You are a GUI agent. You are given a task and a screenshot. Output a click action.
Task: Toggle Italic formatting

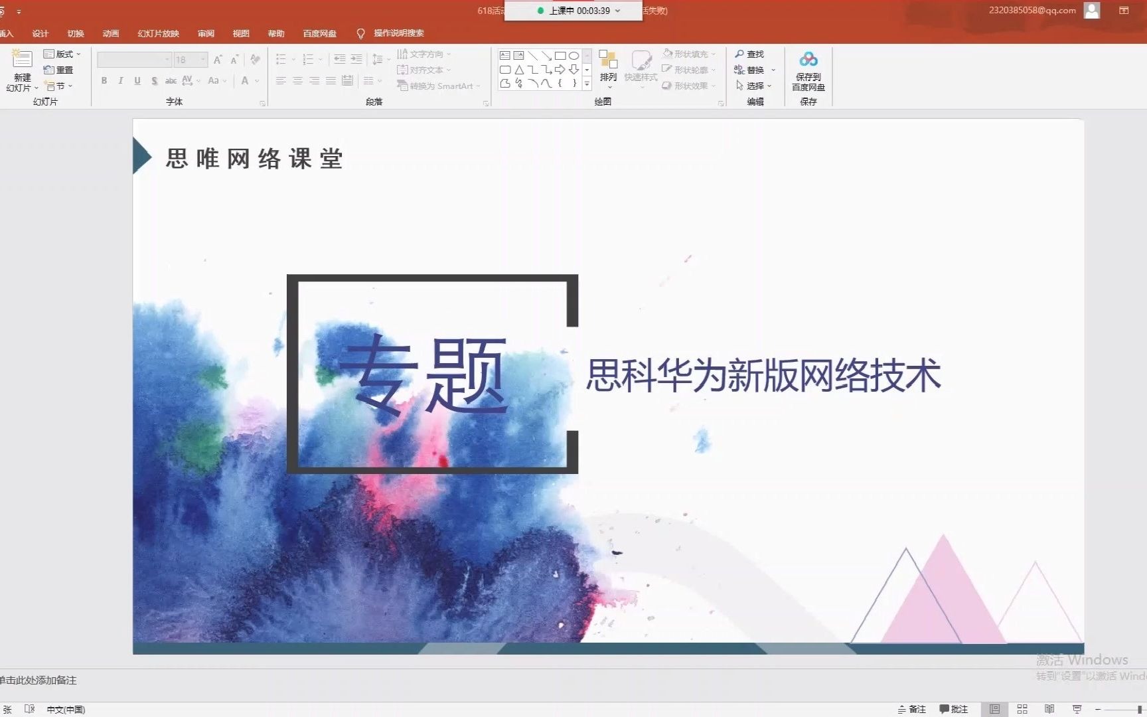[x=121, y=80]
